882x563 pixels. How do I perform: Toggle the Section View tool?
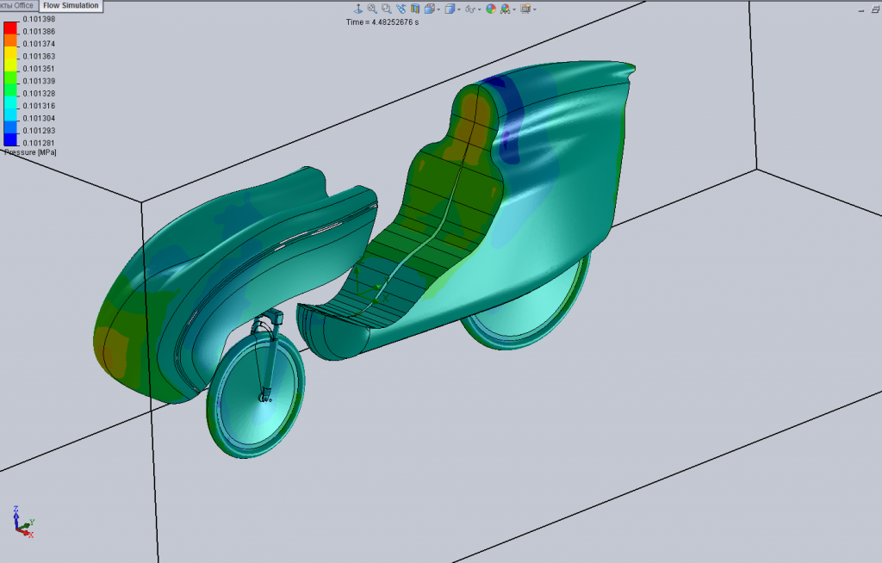click(x=415, y=9)
